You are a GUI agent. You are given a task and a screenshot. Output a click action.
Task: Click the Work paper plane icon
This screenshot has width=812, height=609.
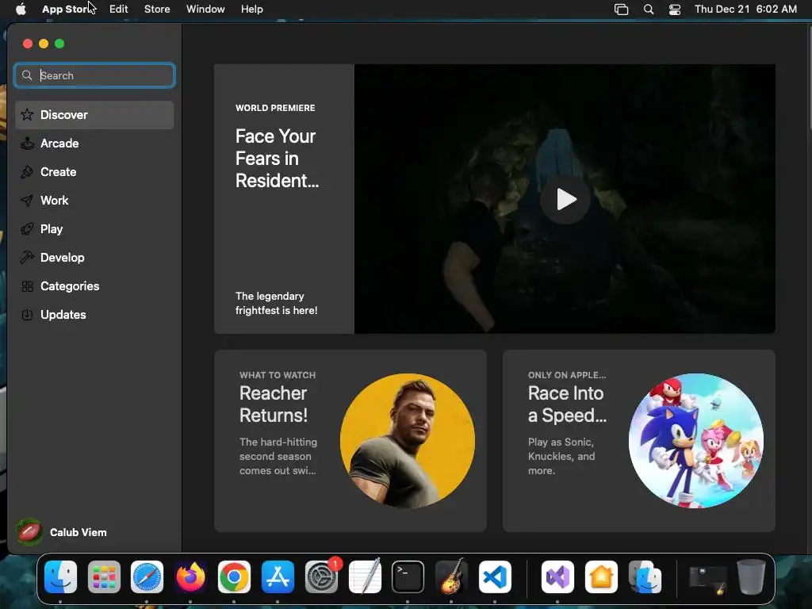[x=27, y=201]
